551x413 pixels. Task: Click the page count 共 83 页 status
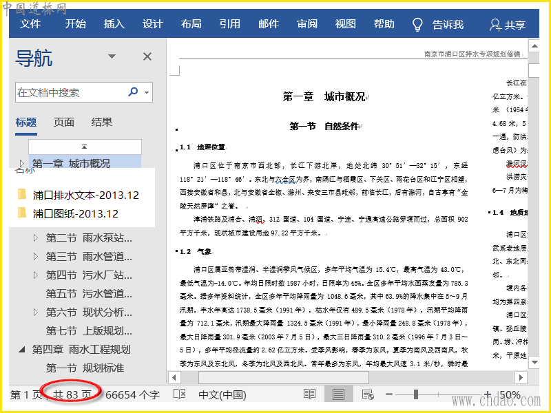[x=72, y=394]
